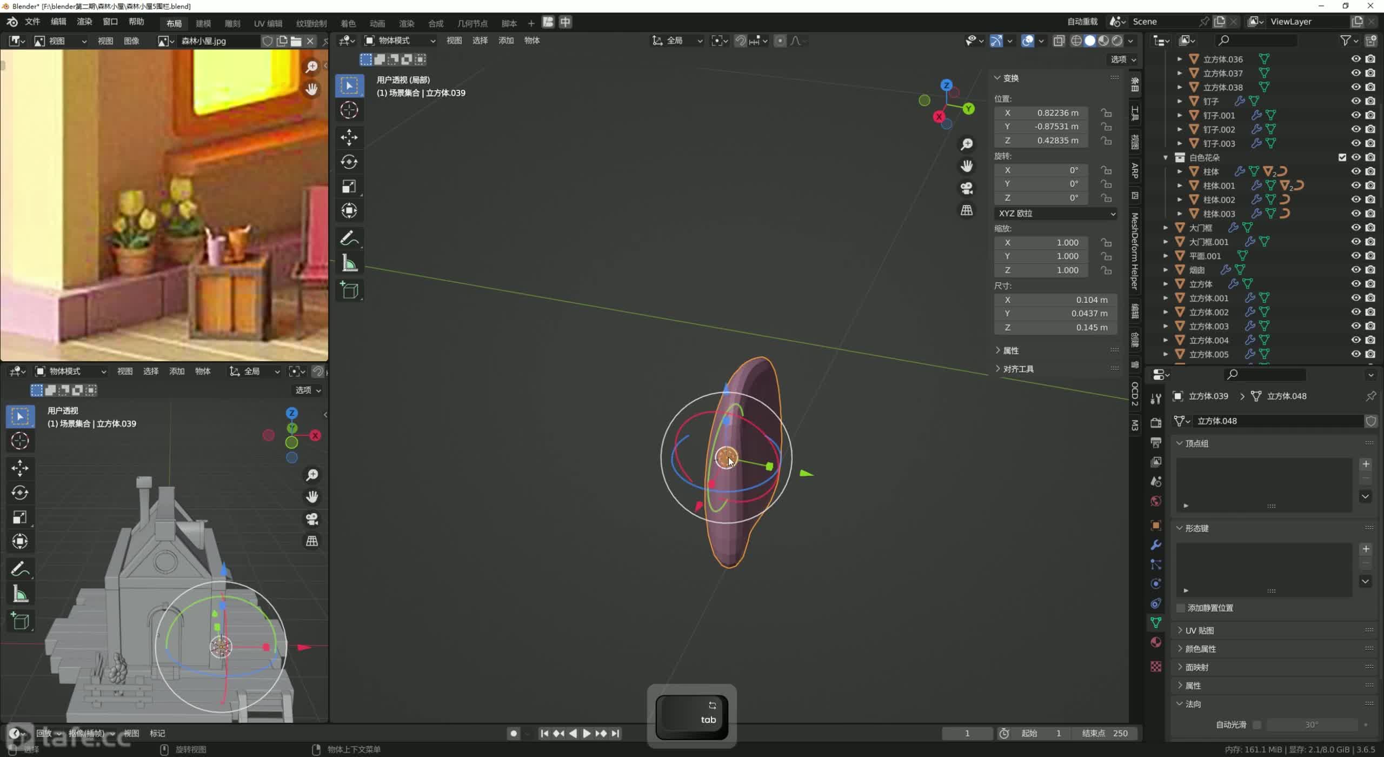Open the 文件 menu
Image resolution: width=1384 pixels, height=757 pixels.
coord(32,22)
